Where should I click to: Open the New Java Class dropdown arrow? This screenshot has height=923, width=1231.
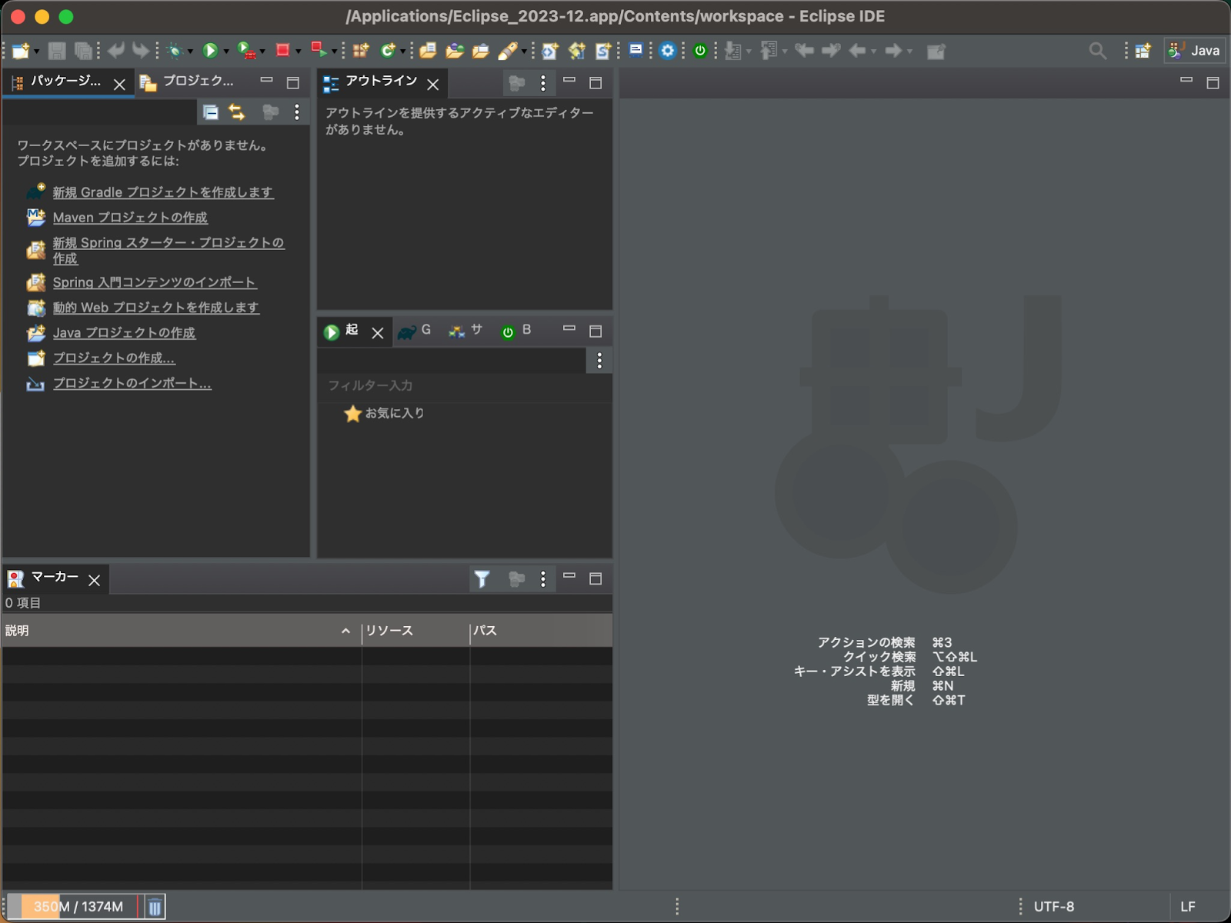pos(402,52)
